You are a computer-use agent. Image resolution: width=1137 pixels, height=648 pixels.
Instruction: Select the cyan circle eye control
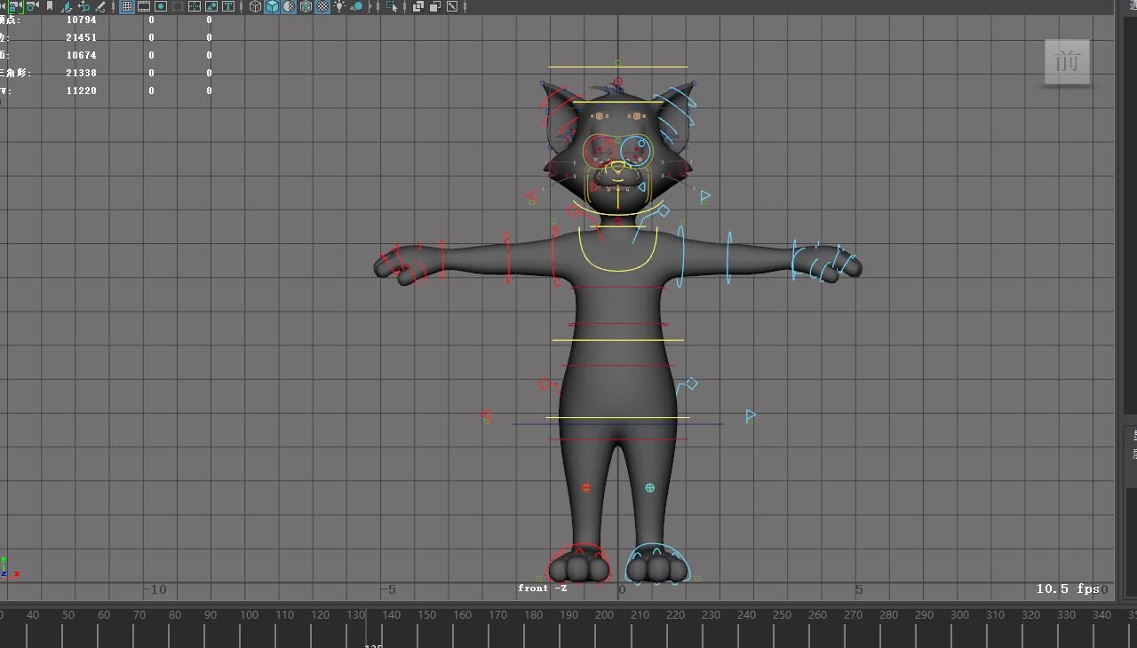(634, 148)
